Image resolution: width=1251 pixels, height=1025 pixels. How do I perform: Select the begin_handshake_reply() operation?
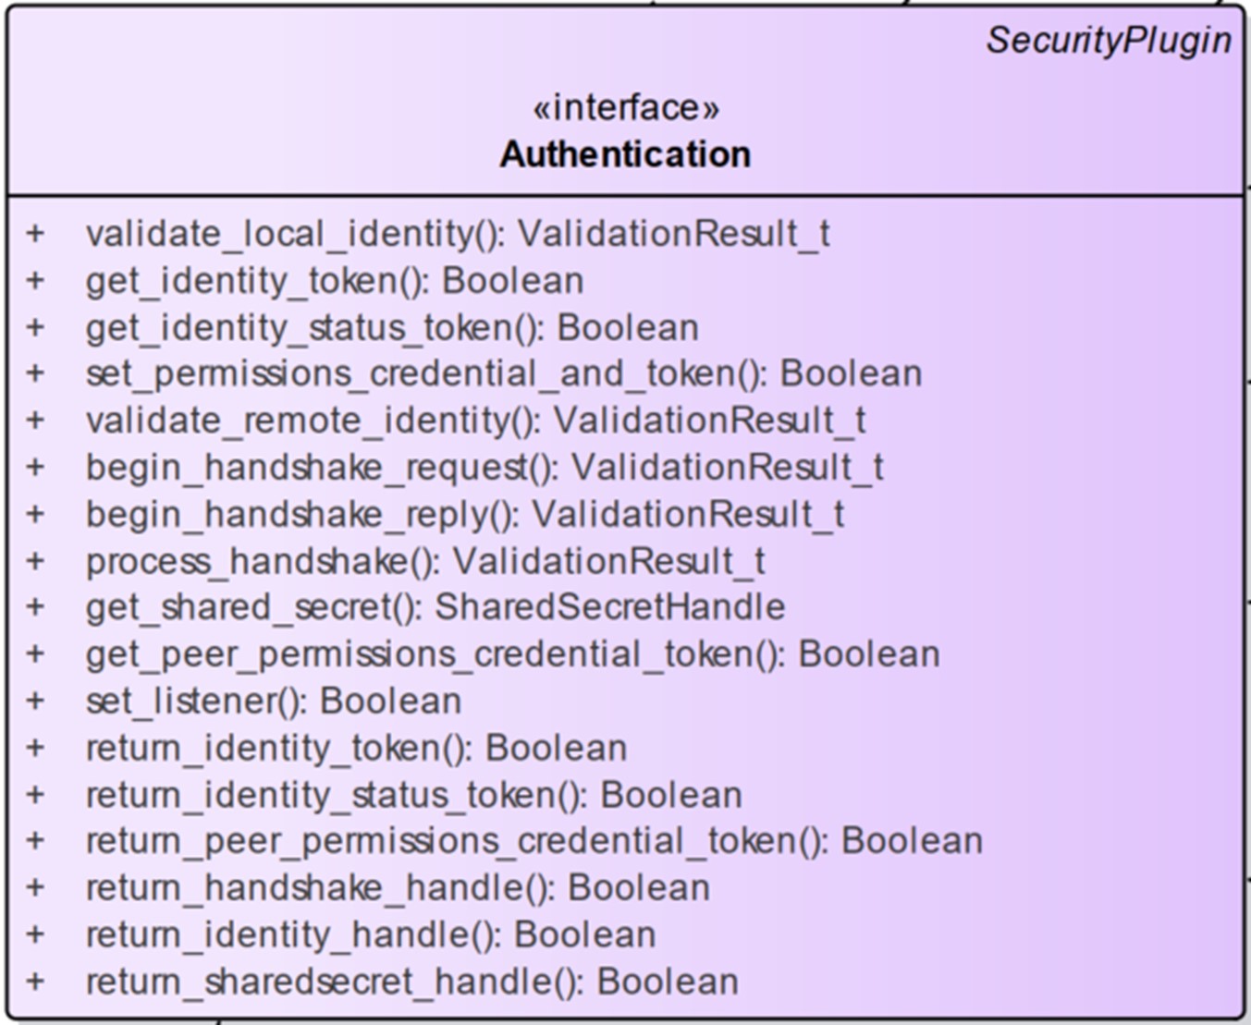464,515
